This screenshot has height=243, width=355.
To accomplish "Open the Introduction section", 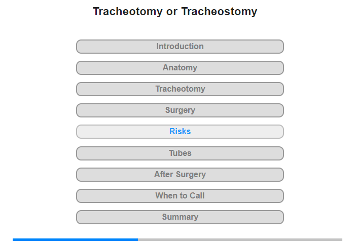I will [x=180, y=47].
